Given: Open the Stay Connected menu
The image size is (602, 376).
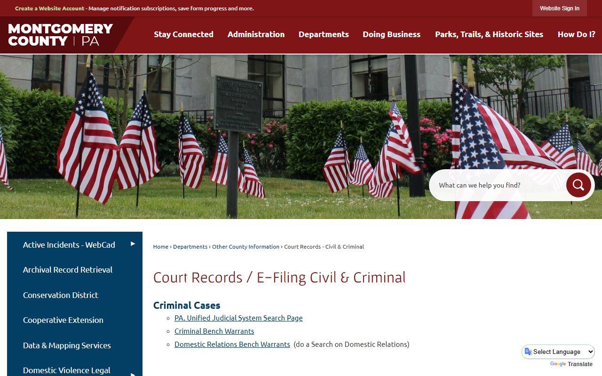Looking at the screenshot, I should click(183, 34).
